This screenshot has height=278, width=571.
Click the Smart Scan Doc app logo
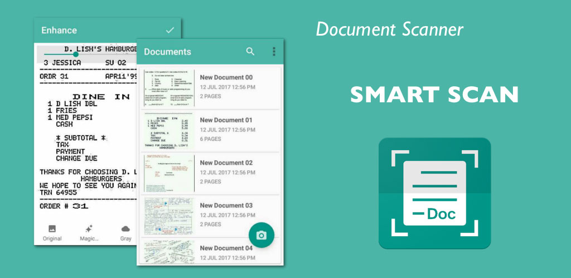pos(434,193)
